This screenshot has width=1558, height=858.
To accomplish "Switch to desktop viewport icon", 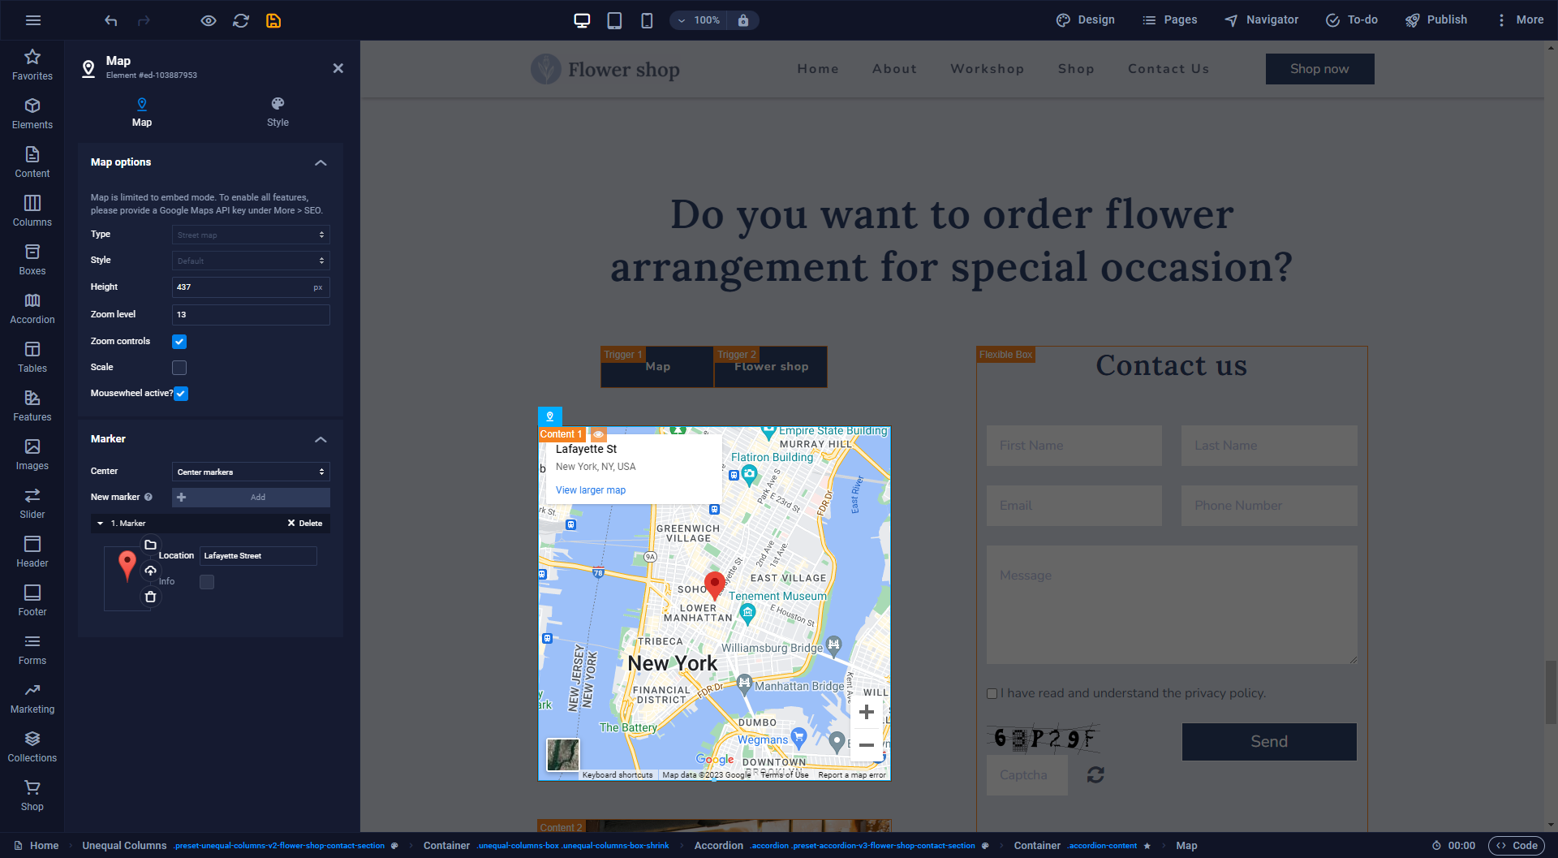I will tap(582, 20).
